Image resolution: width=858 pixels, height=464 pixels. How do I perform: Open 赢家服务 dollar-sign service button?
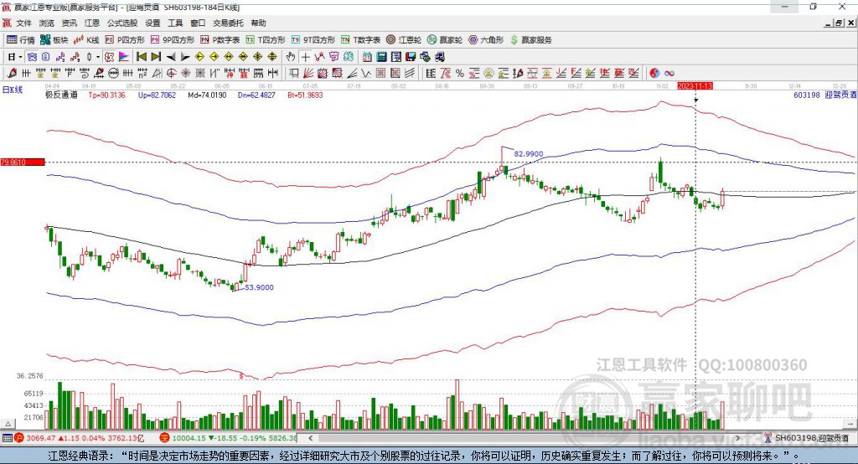530,40
